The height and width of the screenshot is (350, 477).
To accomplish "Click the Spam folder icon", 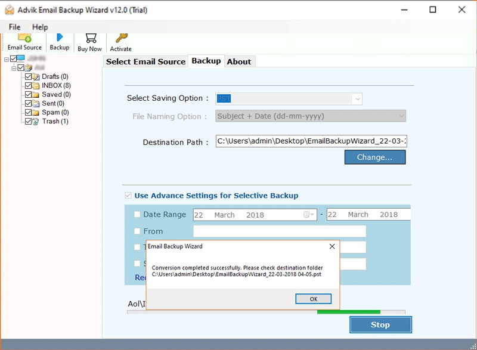I will pyautogui.click(x=36, y=113).
